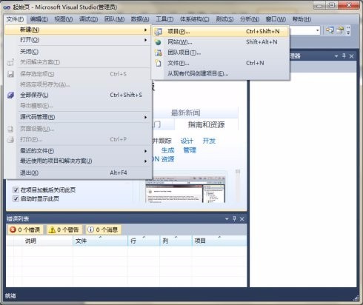Open the 调试(D) menu
The image size is (363, 305).
pos(88,19)
